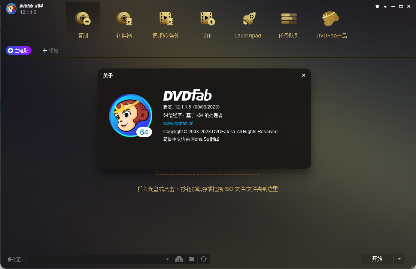Click the 开始 start button
The image size is (416, 269).
point(377,259)
